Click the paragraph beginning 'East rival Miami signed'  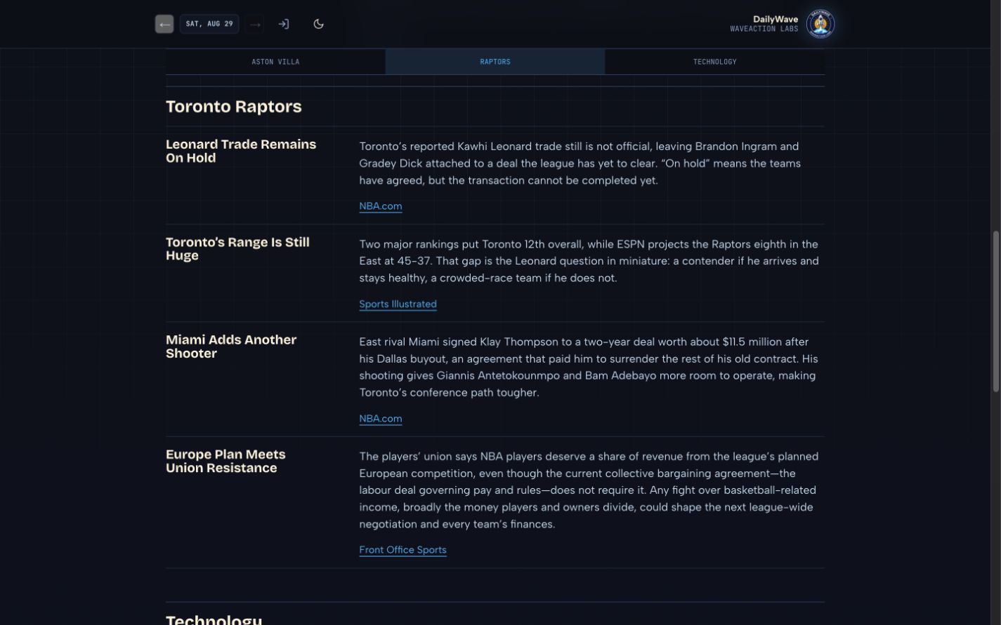coord(589,367)
